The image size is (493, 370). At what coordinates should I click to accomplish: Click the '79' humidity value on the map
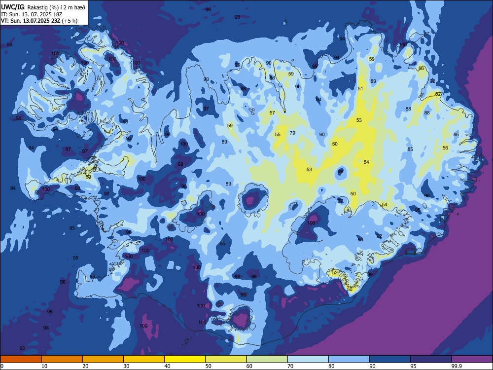coord(292,133)
